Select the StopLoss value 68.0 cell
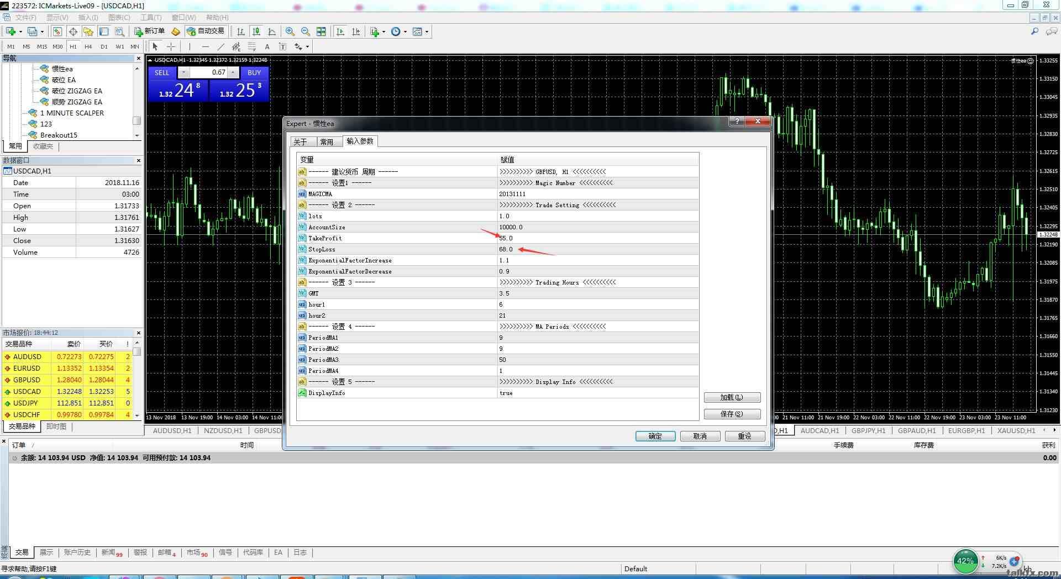 coord(598,249)
